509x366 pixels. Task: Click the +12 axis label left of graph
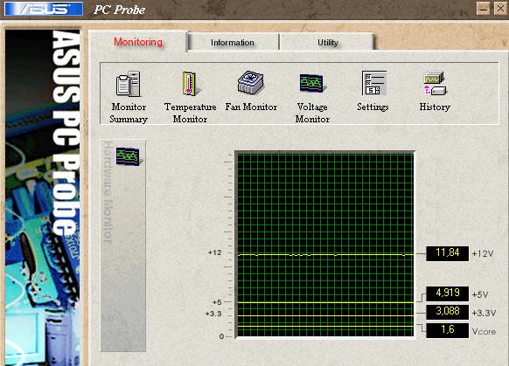coord(215,252)
